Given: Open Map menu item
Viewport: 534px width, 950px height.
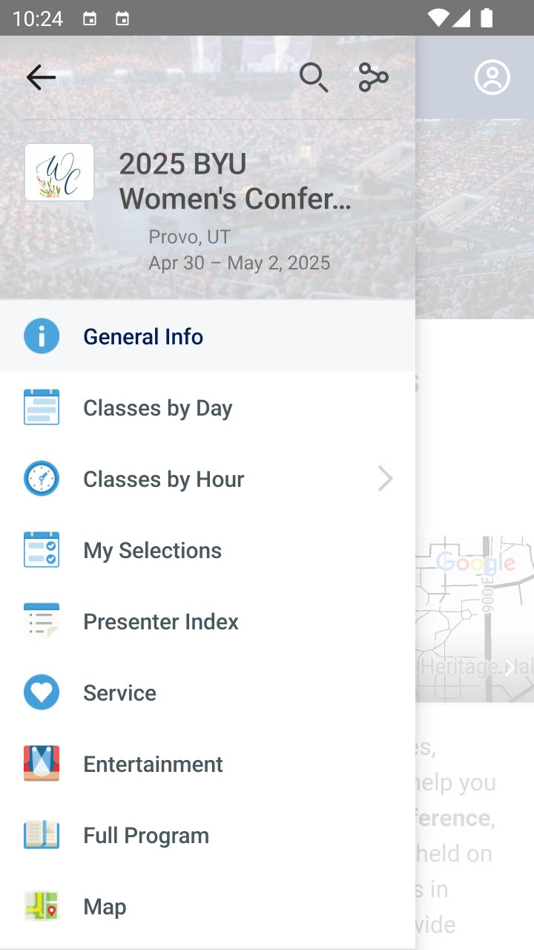Looking at the screenshot, I should click(x=208, y=906).
